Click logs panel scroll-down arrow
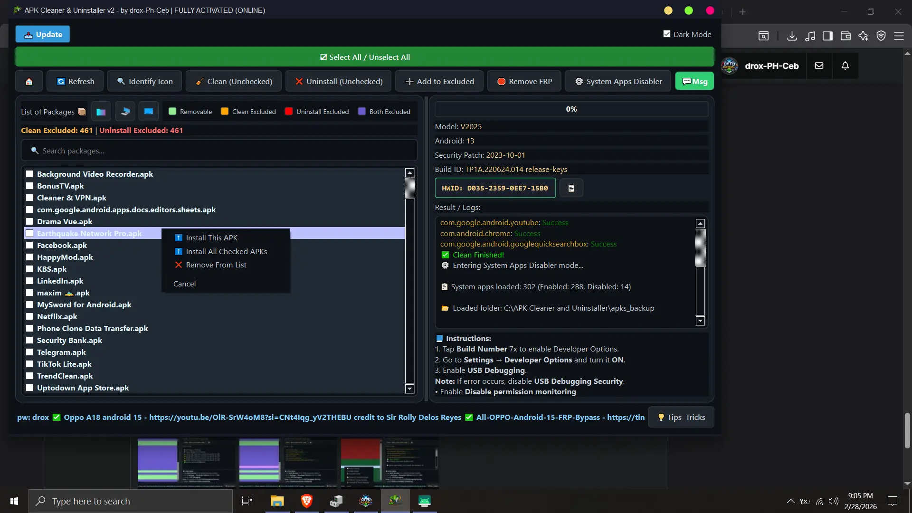The width and height of the screenshot is (912, 513). pos(700,321)
